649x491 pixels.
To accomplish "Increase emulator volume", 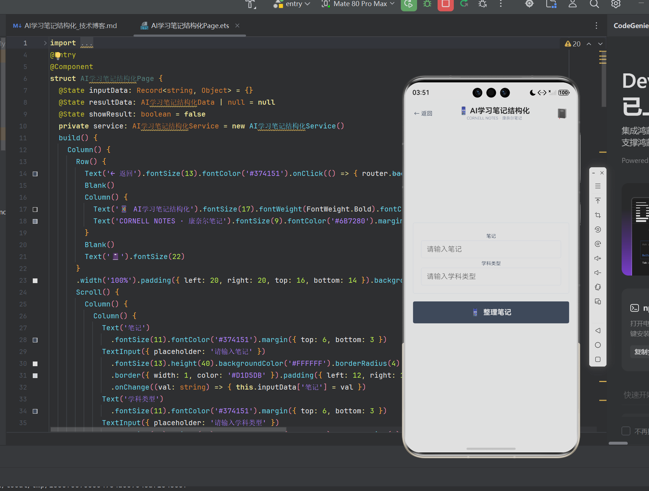I will click(x=598, y=258).
